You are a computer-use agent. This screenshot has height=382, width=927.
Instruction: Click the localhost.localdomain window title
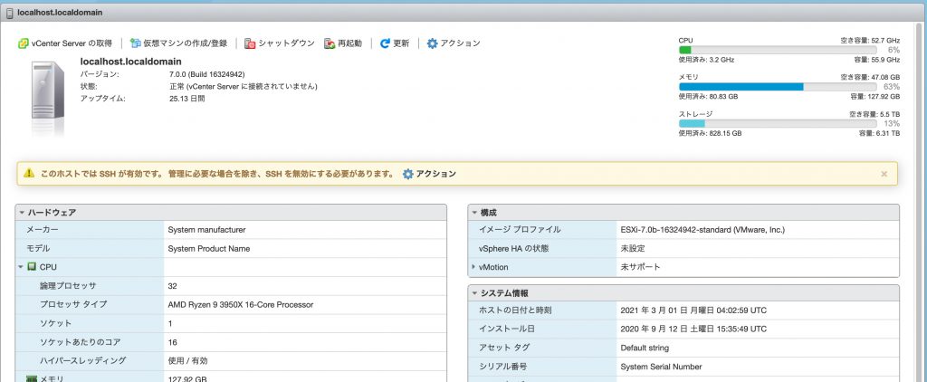click(x=61, y=11)
